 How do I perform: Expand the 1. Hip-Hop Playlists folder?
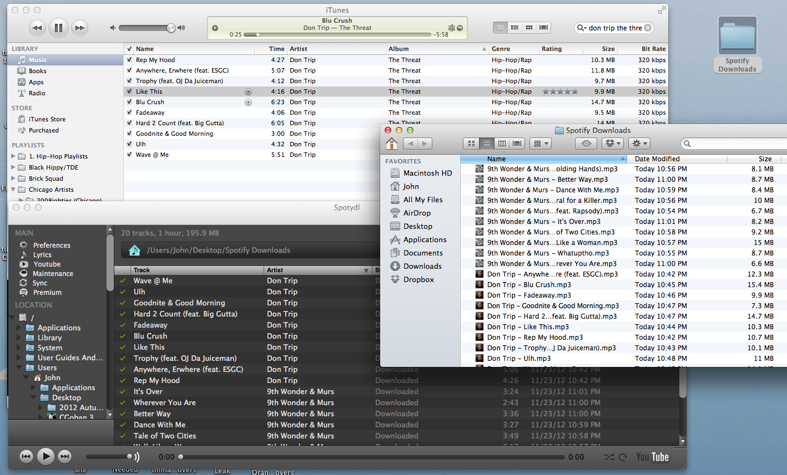click(x=13, y=156)
